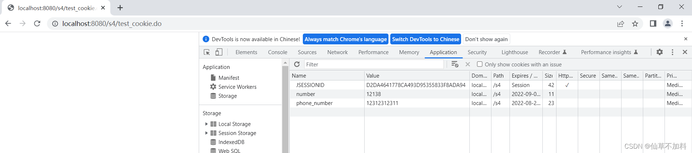
Task: Select the phone_number cookie row
Action: (491, 103)
